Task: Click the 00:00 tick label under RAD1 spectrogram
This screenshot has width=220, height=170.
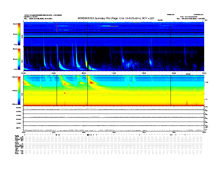Action: (x=23, y=73)
